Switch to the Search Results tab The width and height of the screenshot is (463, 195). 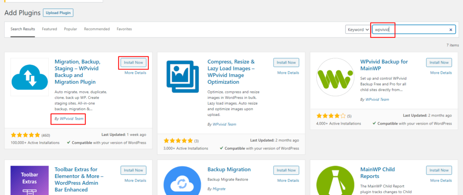[23, 29]
